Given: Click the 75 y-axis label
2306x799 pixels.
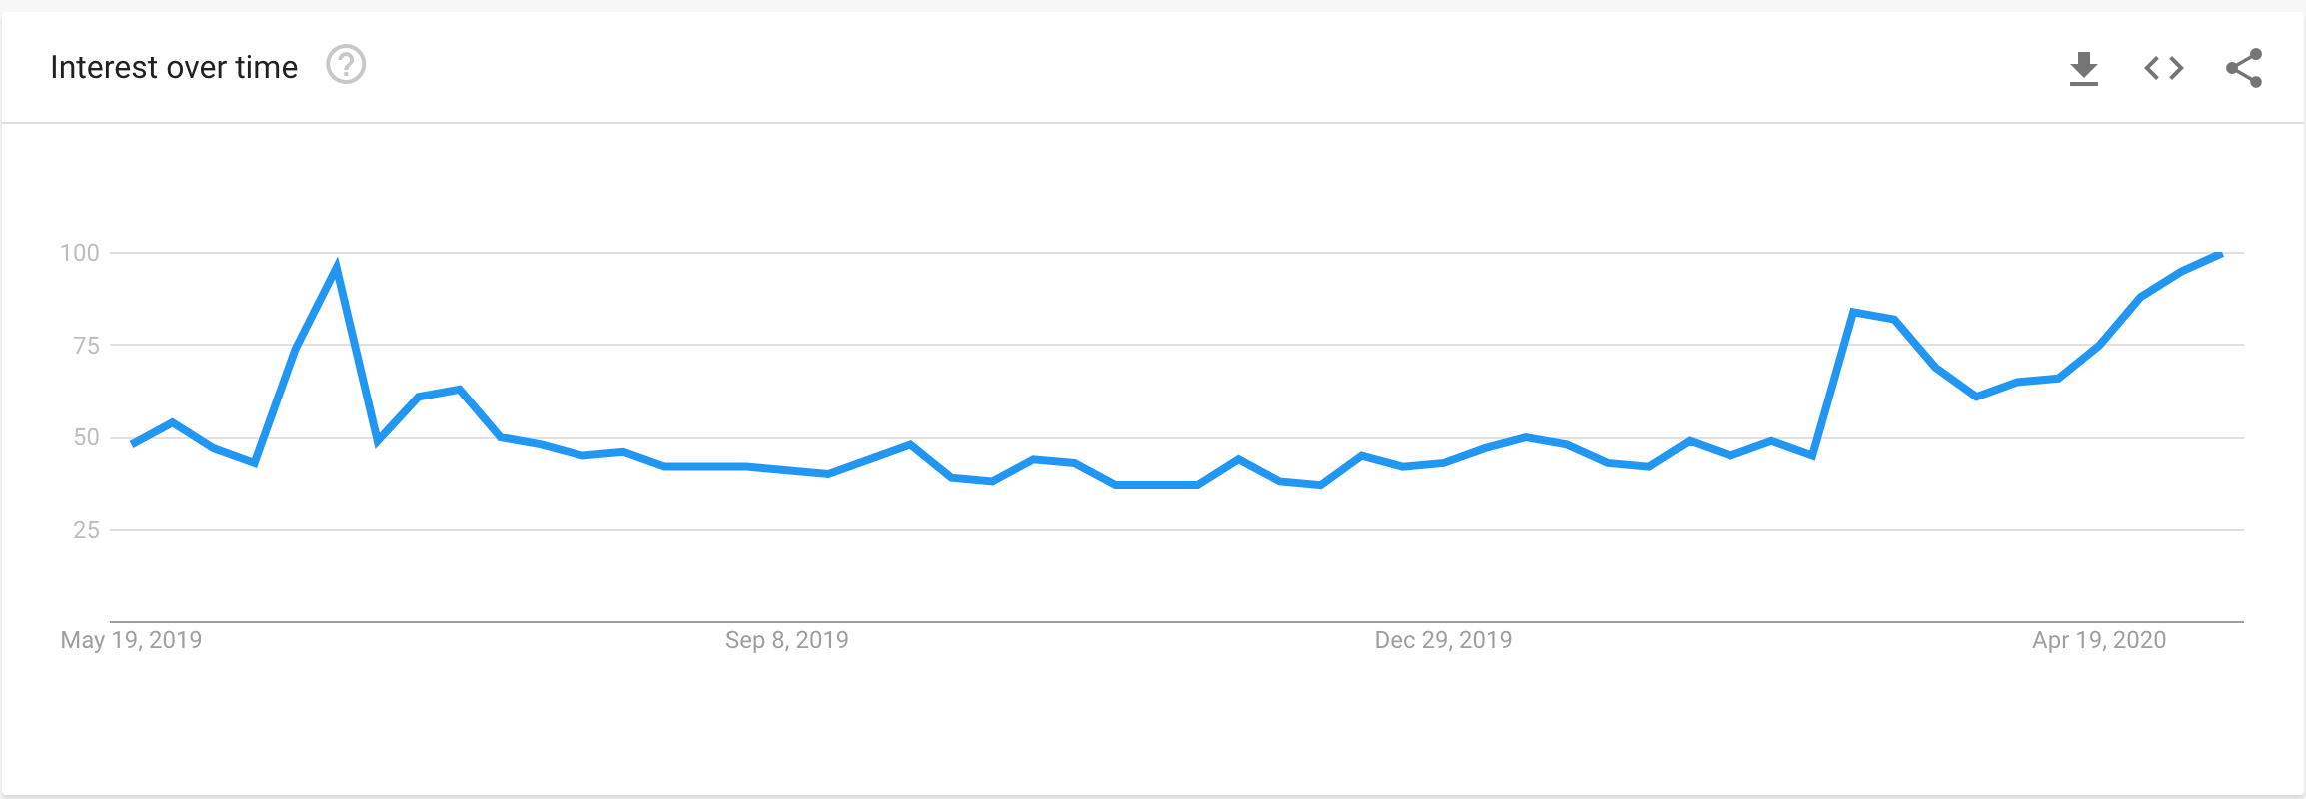Looking at the screenshot, I should (86, 346).
